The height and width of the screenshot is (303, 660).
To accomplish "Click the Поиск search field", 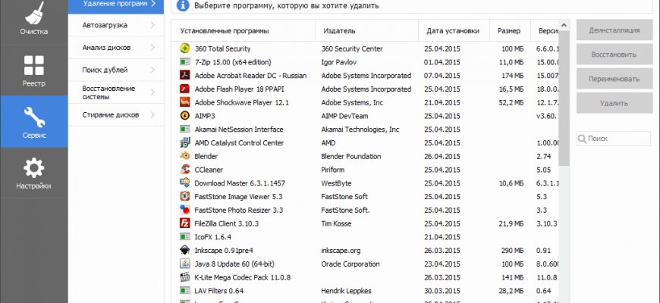I will (x=614, y=139).
